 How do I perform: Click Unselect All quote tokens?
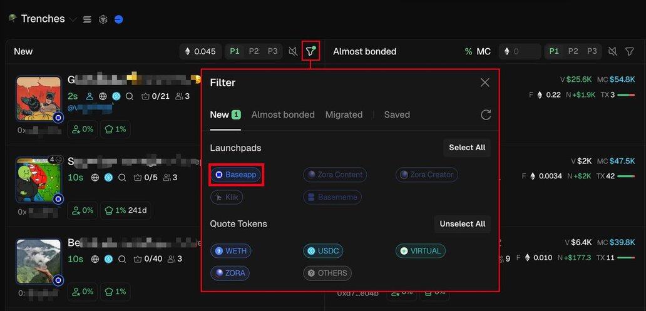(x=462, y=224)
